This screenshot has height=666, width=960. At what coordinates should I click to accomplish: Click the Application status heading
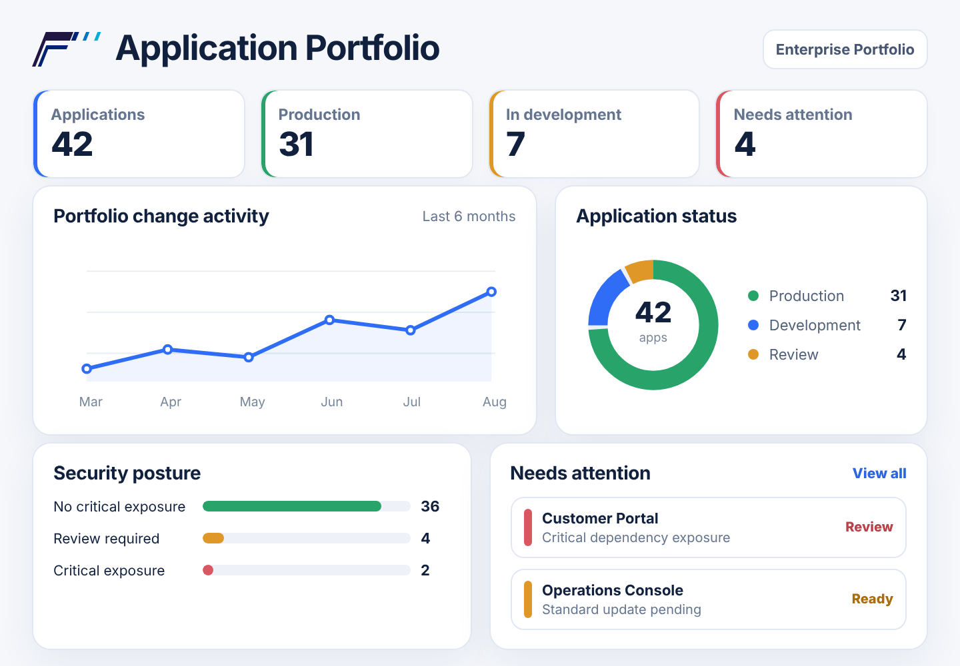[x=657, y=216]
